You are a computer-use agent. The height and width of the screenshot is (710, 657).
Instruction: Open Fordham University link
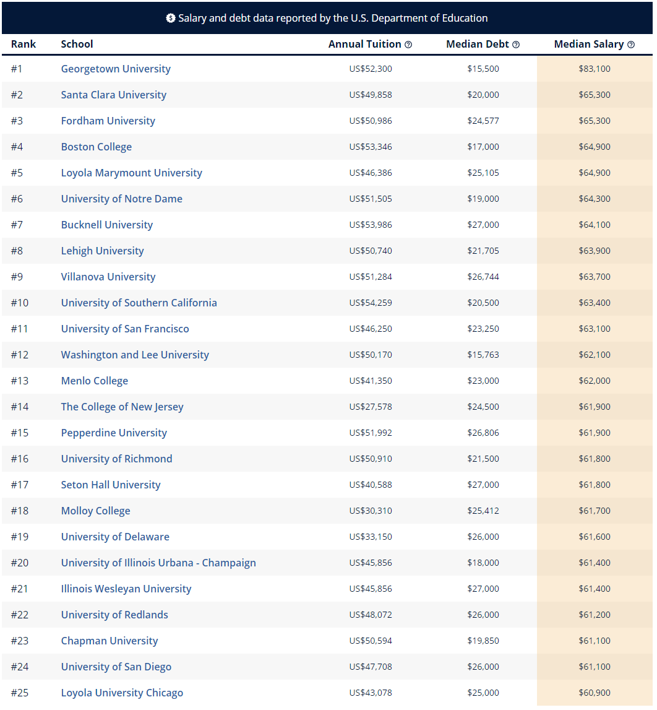108,121
